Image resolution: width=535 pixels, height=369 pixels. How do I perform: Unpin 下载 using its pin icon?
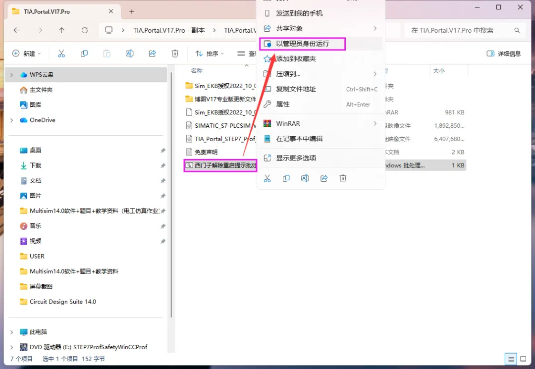click(x=163, y=165)
